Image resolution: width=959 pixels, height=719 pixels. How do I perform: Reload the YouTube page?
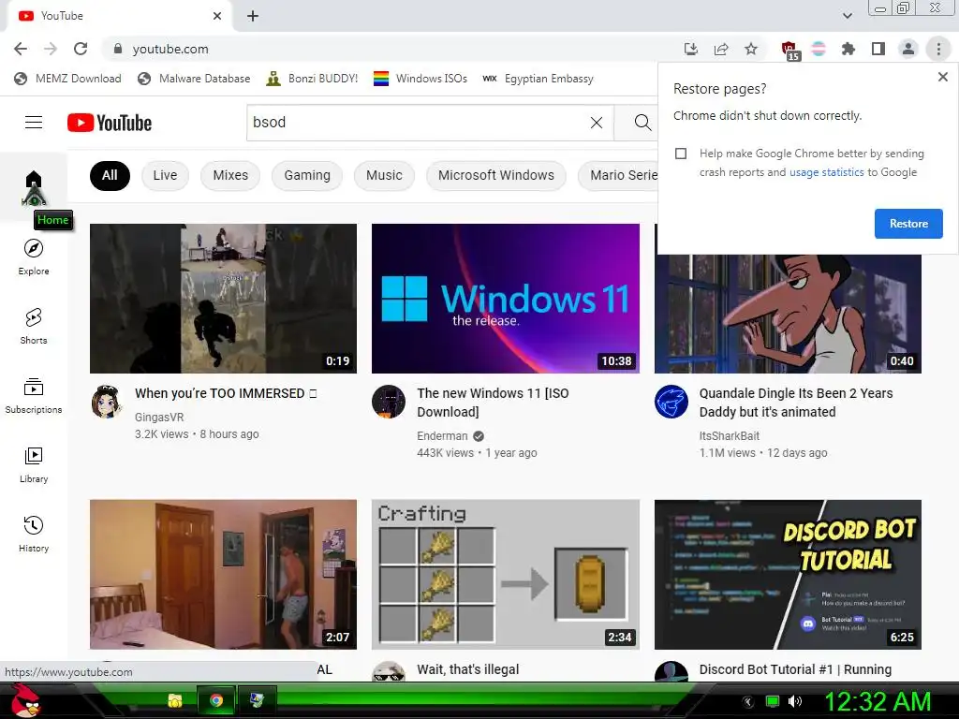point(81,49)
